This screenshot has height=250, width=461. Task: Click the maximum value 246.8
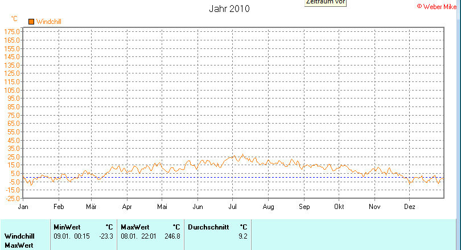(172, 236)
